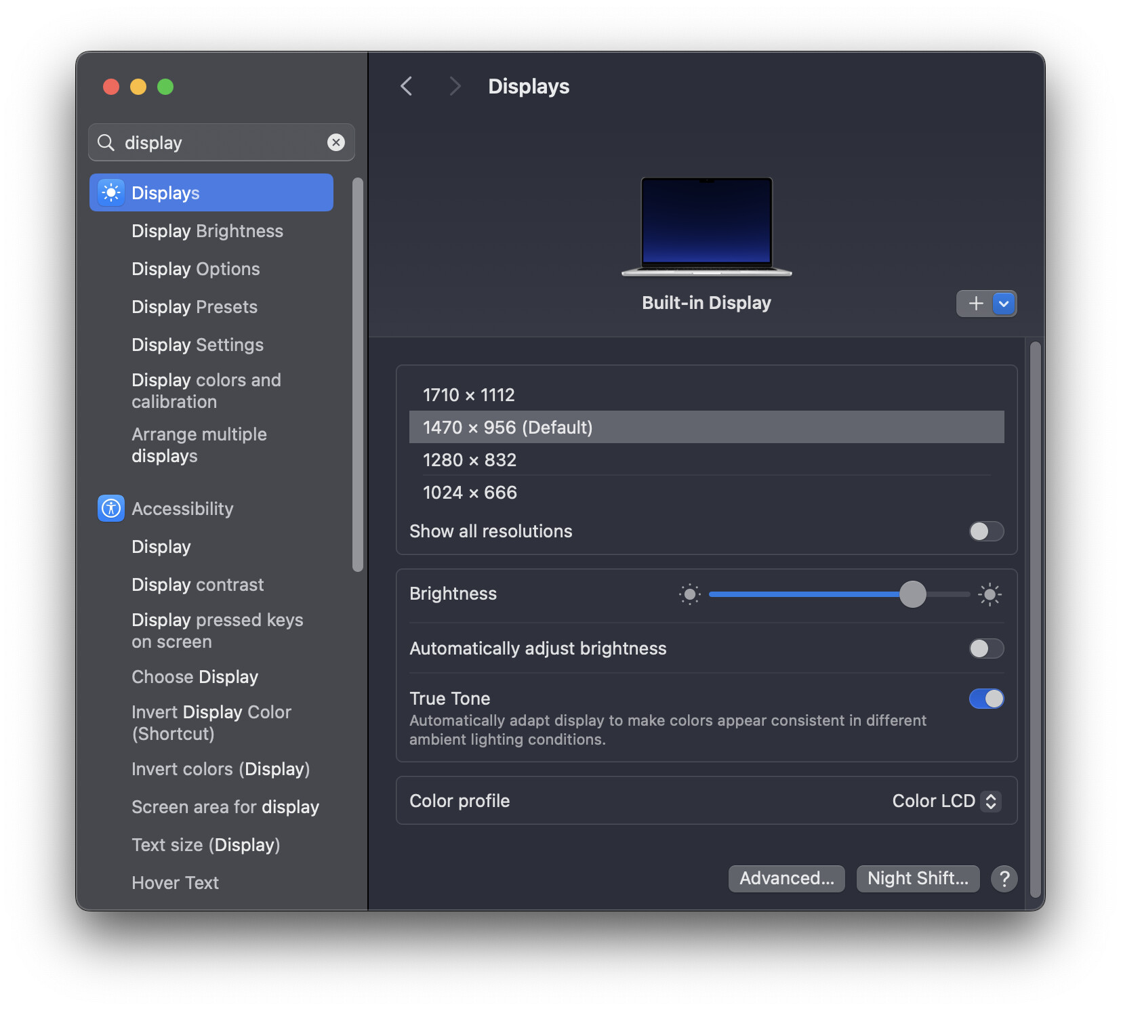Click the green zoom window button
Viewport: 1121px width, 1011px height.
[165, 87]
